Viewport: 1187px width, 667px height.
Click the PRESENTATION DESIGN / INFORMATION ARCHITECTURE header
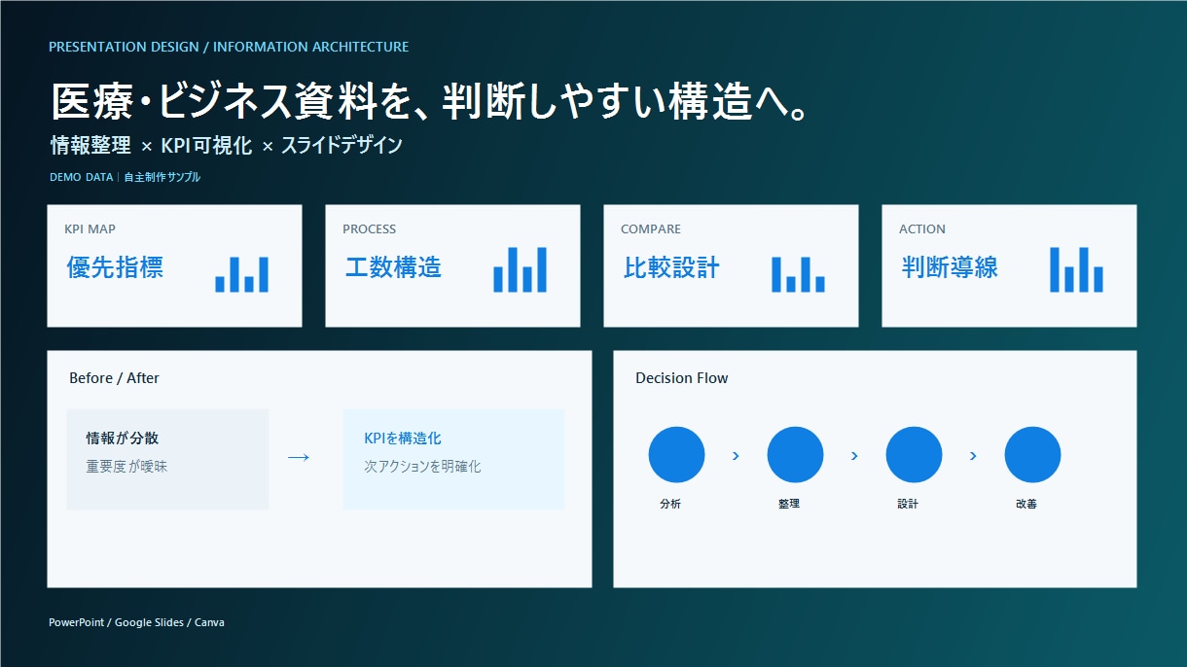pos(229,47)
